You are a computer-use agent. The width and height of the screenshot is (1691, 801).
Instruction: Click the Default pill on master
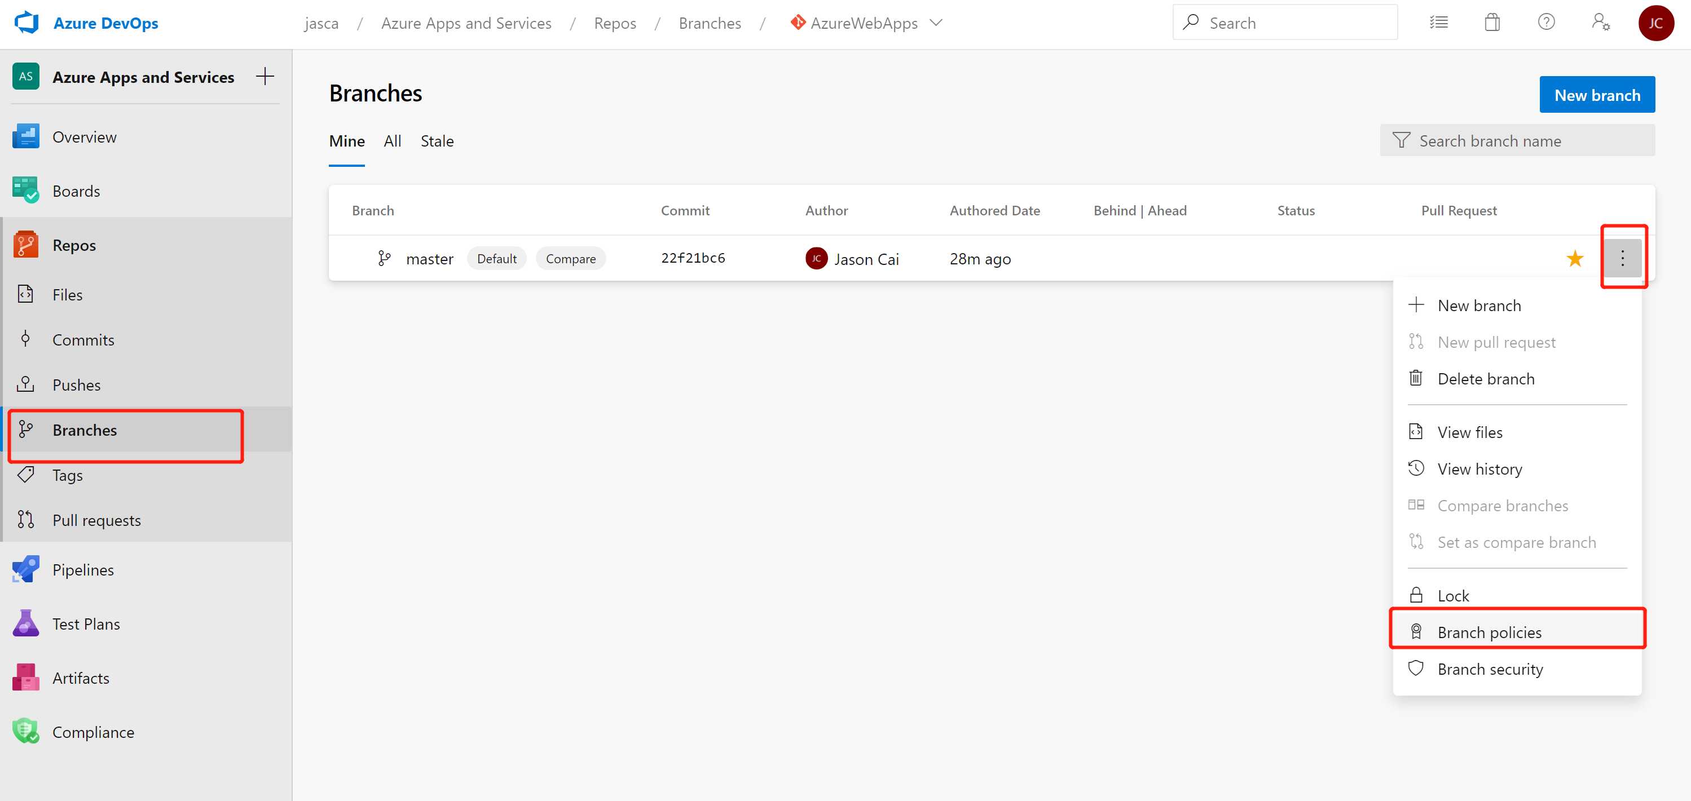[496, 259]
